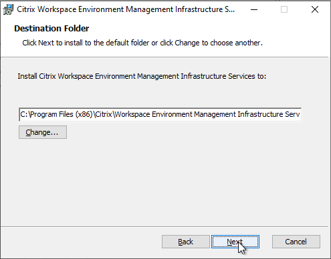
Task: Click the separator line above the Back button
Action: pyautogui.click(x=164, y=227)
